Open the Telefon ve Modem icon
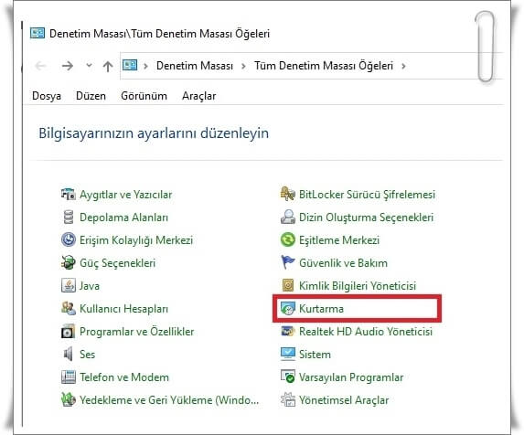This screenshot has width=524, height=435. [x=69, y=377]
